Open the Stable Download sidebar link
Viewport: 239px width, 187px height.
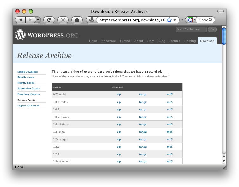coord(28,72)
